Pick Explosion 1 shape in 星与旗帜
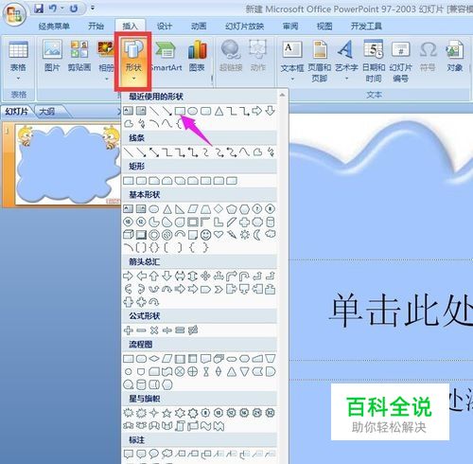The height and width of the screenshot is (464, 473). (x=128, y=413)
